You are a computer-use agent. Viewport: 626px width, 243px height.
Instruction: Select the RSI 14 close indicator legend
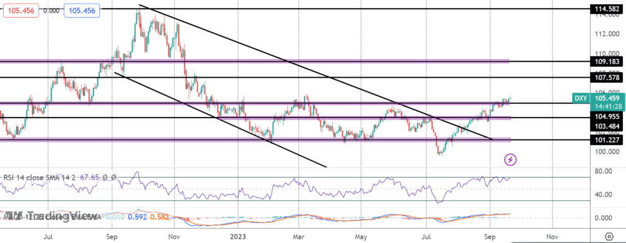coord(40,177)
